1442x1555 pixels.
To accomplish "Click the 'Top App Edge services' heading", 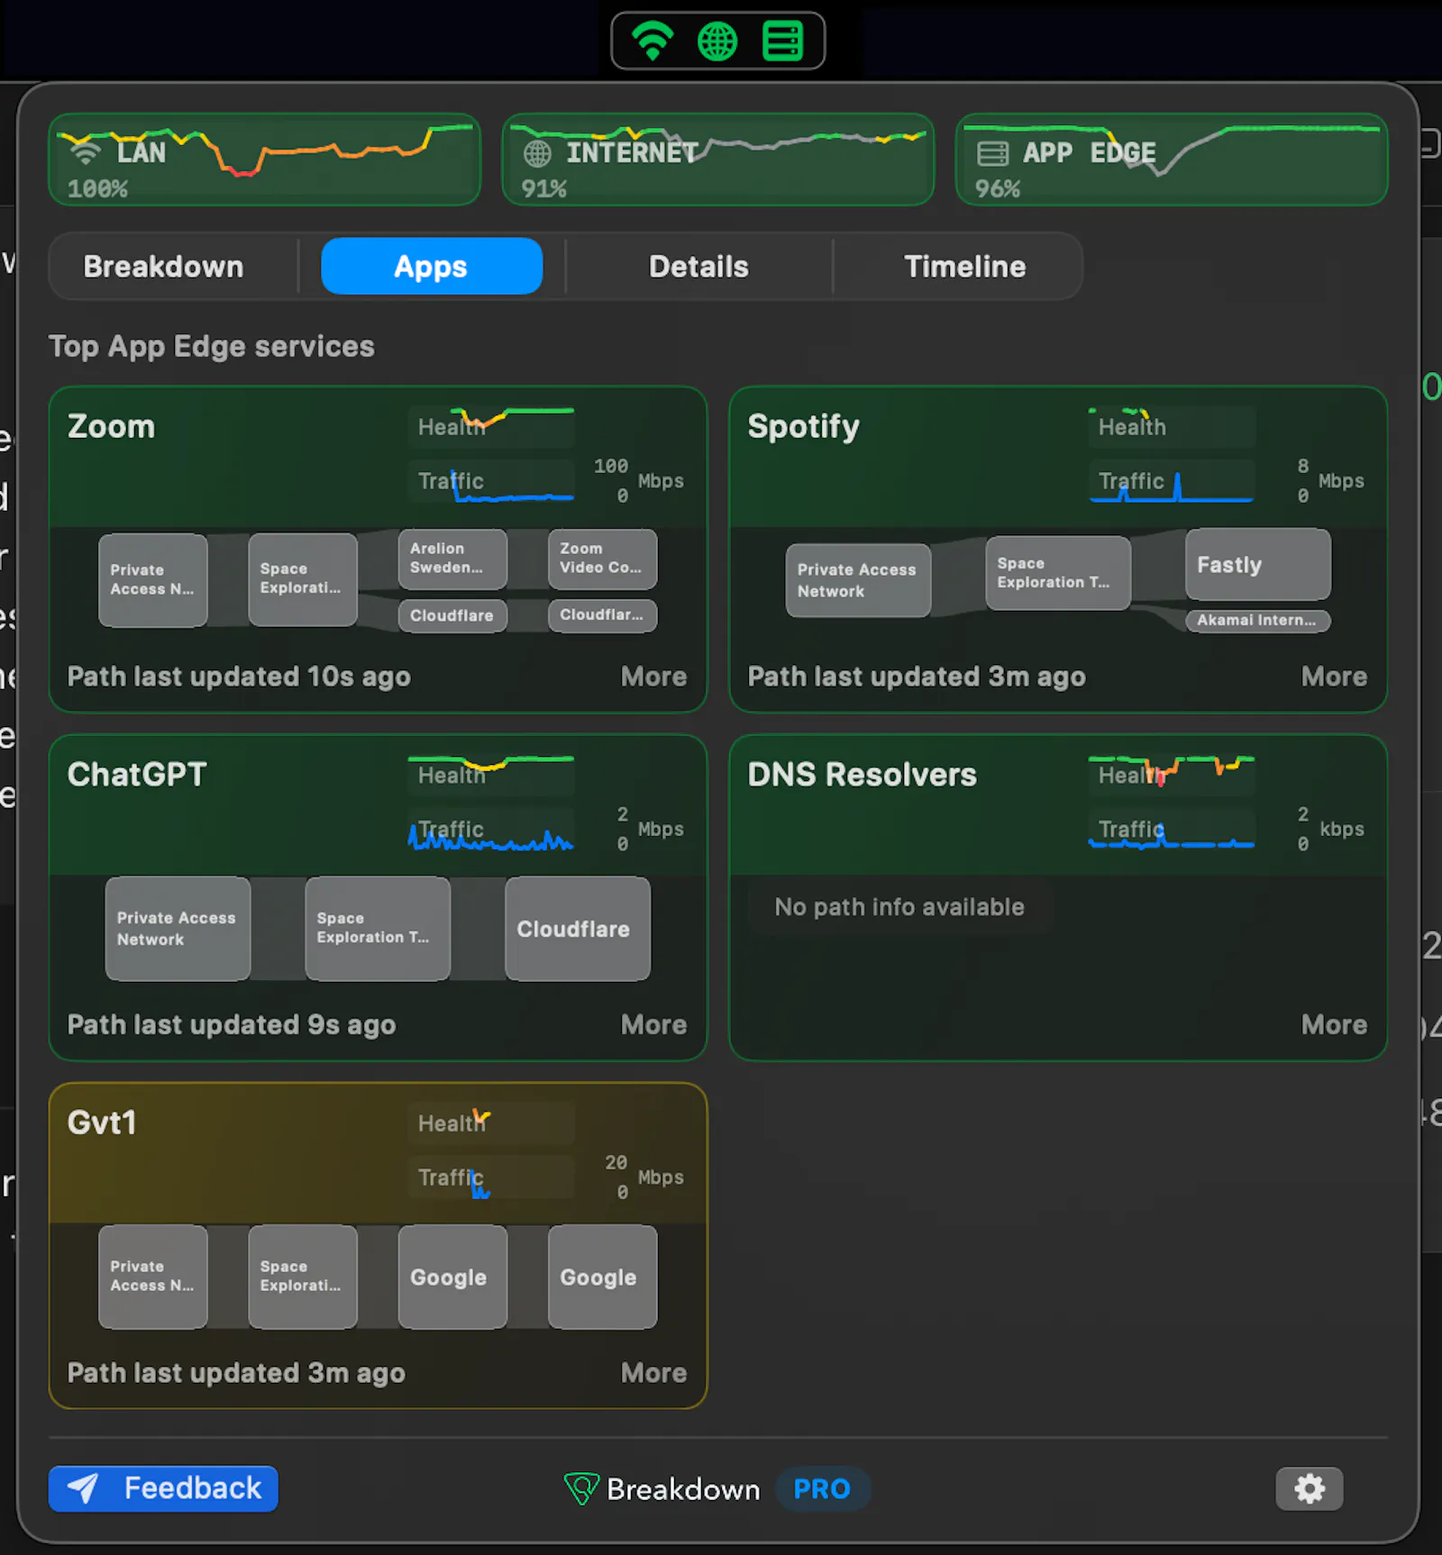I will (x=212, y=347).
